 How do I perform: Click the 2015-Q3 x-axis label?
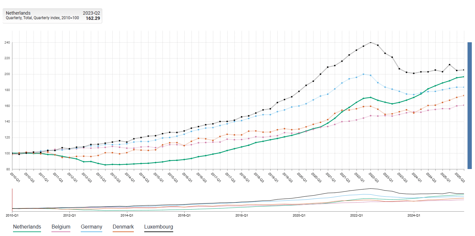click(173, 177)
